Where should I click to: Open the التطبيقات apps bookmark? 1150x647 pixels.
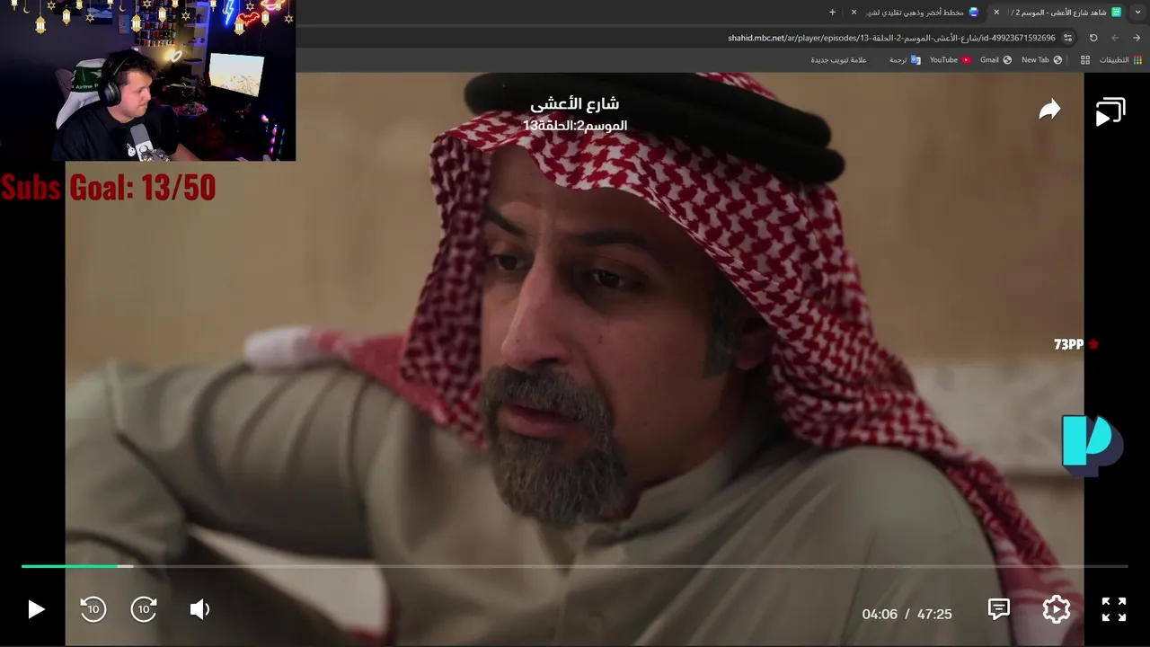[x=1121, y=60]
